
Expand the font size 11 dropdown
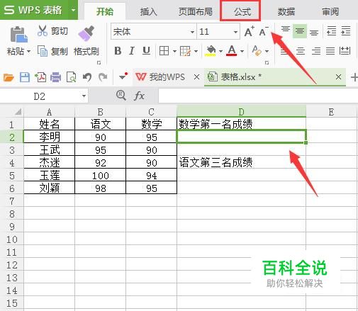pos(235,32)
